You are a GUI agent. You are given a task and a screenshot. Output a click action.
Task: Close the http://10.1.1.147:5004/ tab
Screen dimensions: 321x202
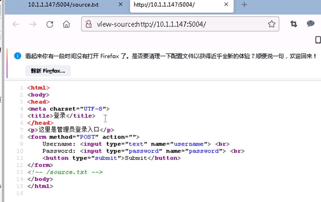[x=226, y=4]
